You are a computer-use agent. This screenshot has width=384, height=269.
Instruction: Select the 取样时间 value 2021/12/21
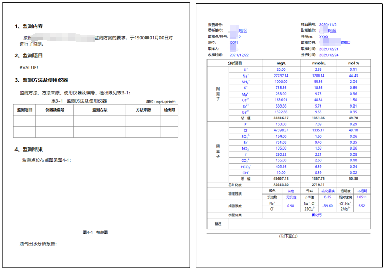point(329,49)
